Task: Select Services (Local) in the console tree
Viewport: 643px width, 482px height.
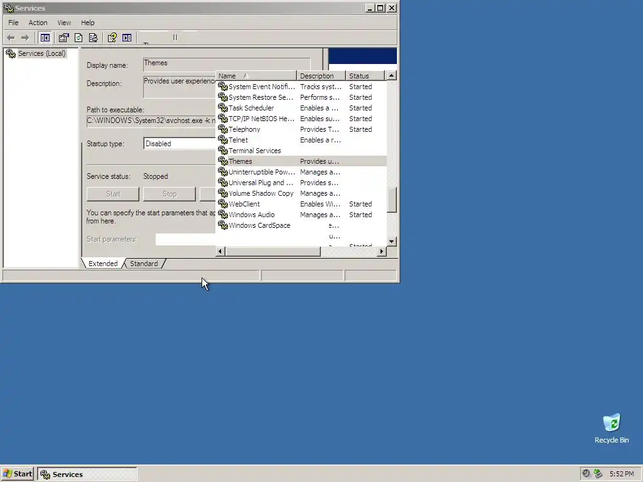Action: [x=41, y=53]
